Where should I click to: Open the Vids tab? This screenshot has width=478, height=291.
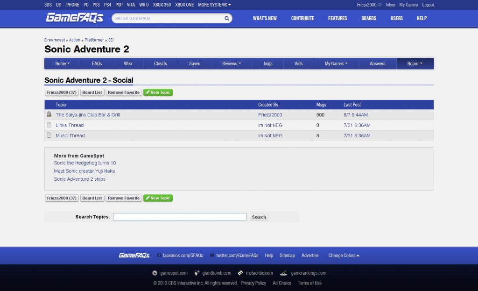(x=298, y=64)
